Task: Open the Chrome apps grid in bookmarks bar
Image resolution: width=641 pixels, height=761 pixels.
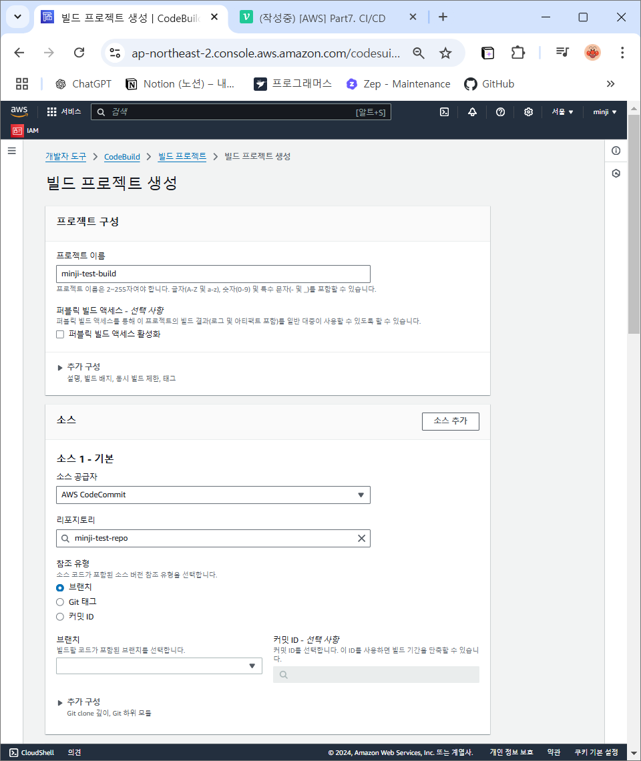Action: tap(22, 84)
